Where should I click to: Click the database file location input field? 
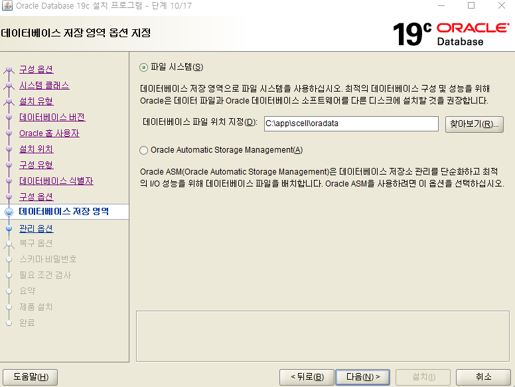[x=351, y=123]
